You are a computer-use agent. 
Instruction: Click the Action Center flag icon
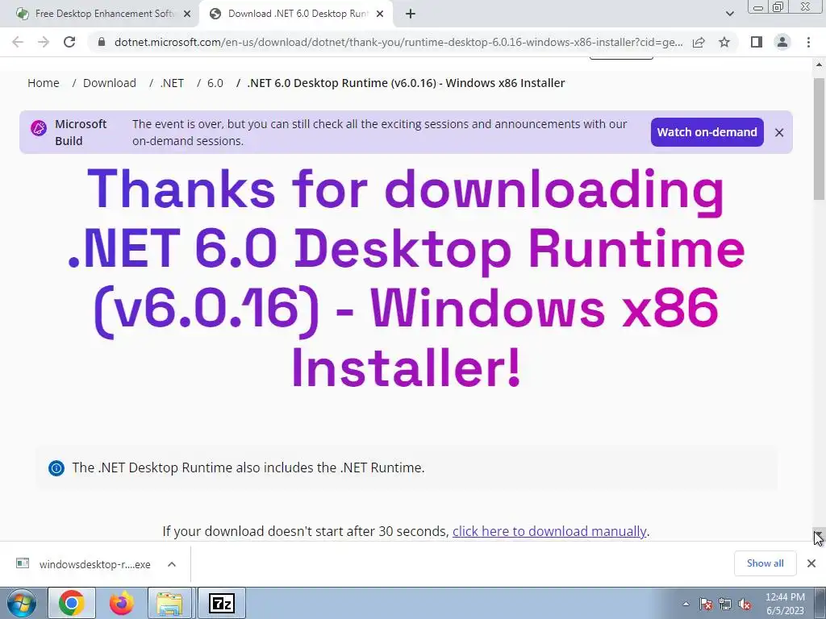(706, 604)
